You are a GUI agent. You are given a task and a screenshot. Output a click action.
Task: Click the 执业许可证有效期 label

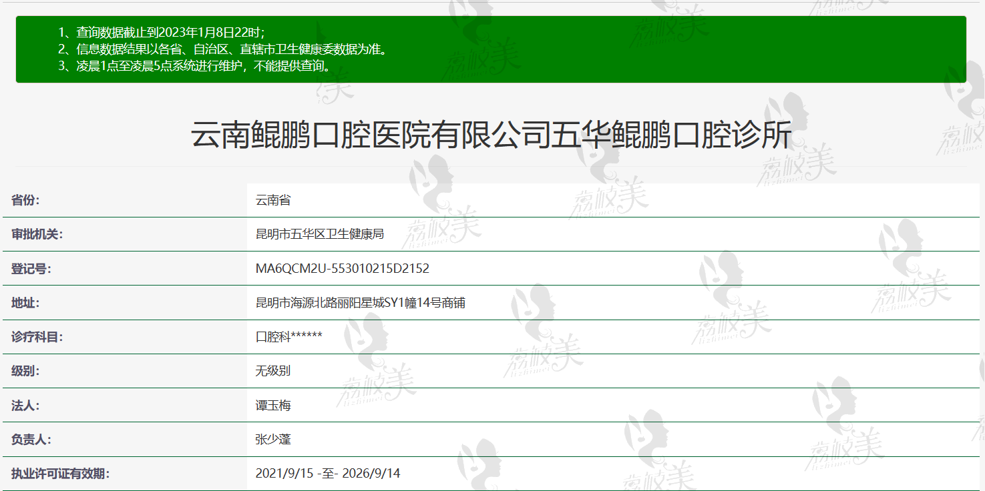[60, 474]
